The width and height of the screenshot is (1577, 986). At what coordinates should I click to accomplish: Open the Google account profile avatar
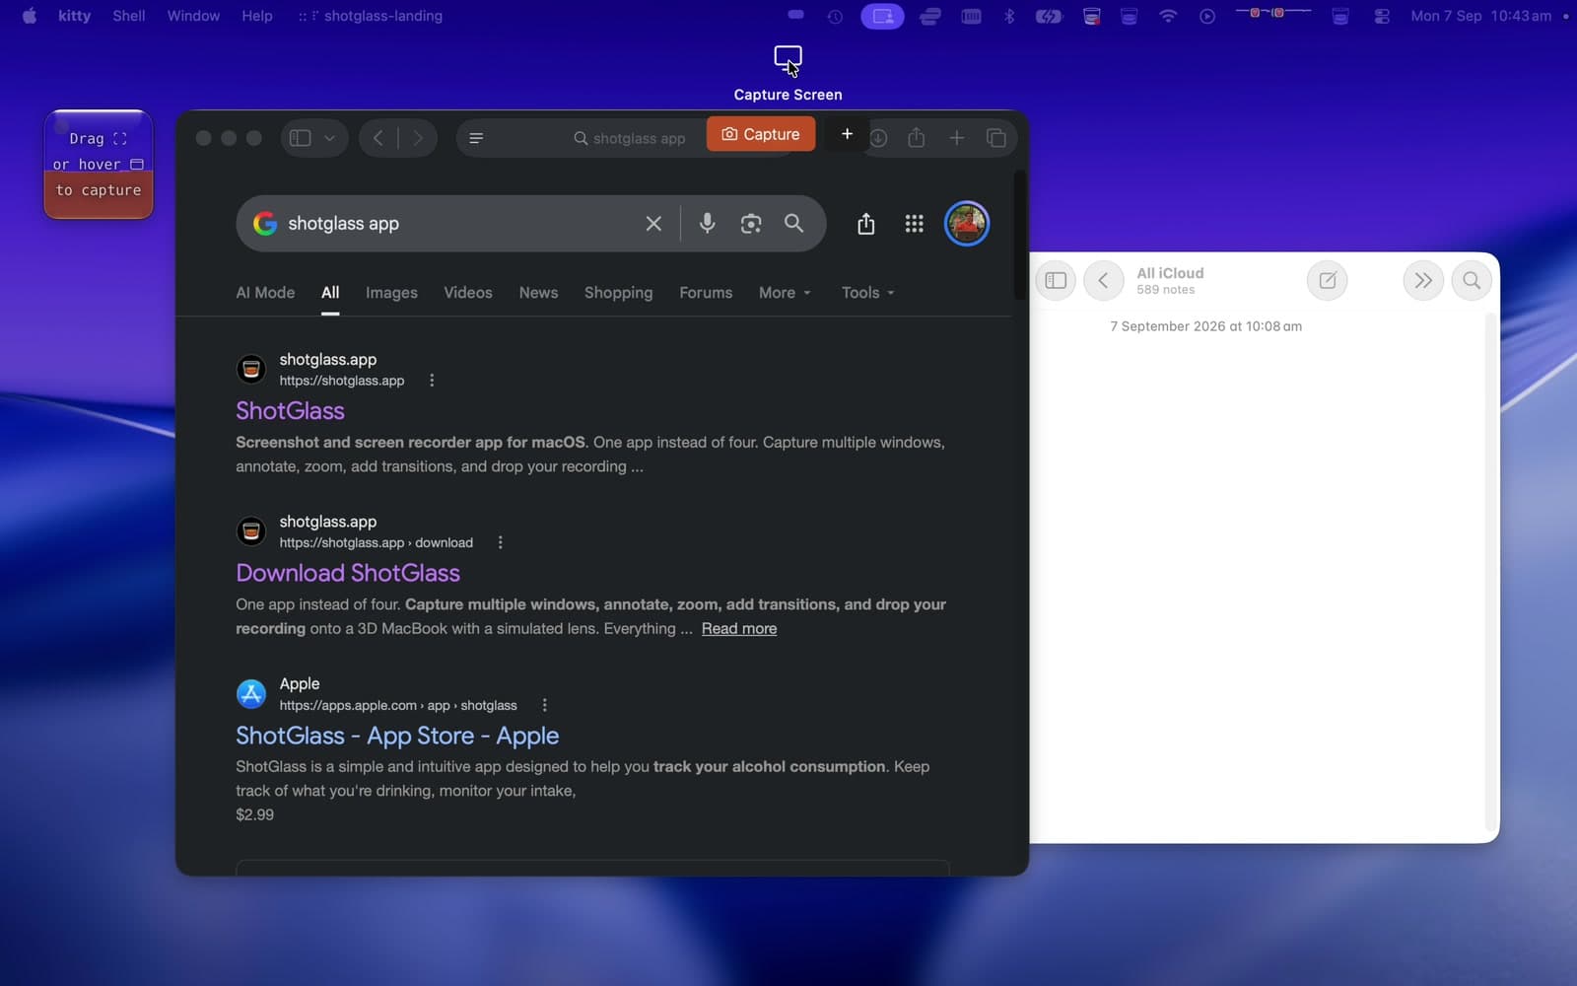[x=967, y=224]
